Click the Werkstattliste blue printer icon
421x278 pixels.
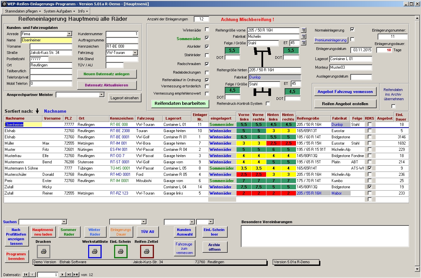click(95, 251)
